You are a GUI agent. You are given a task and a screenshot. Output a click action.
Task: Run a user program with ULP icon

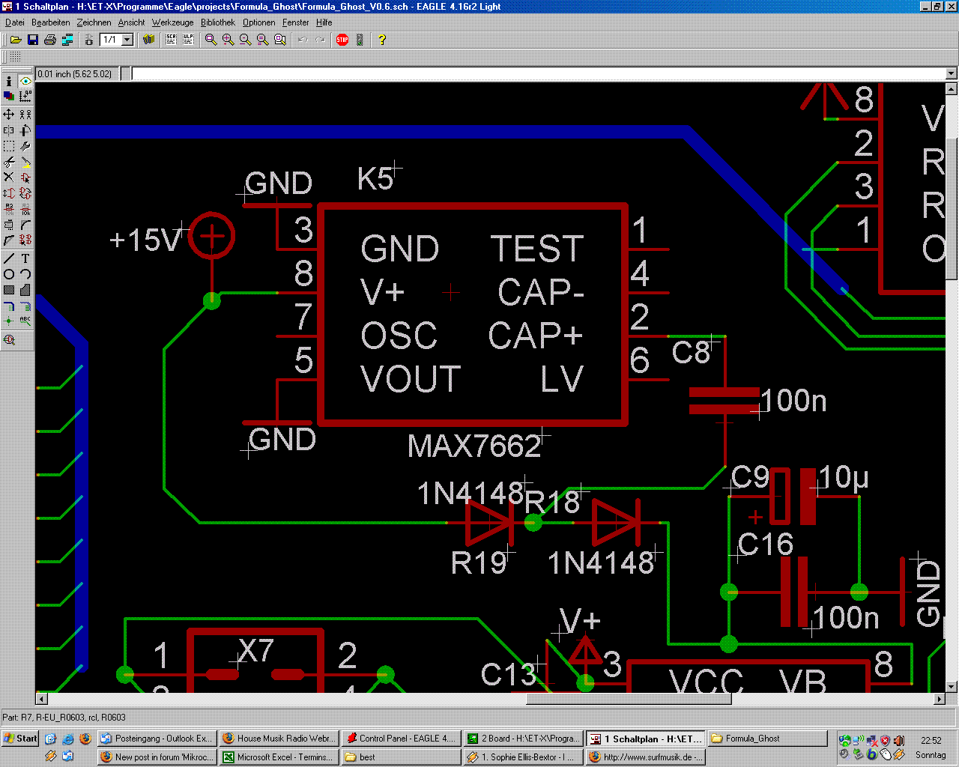188,40
